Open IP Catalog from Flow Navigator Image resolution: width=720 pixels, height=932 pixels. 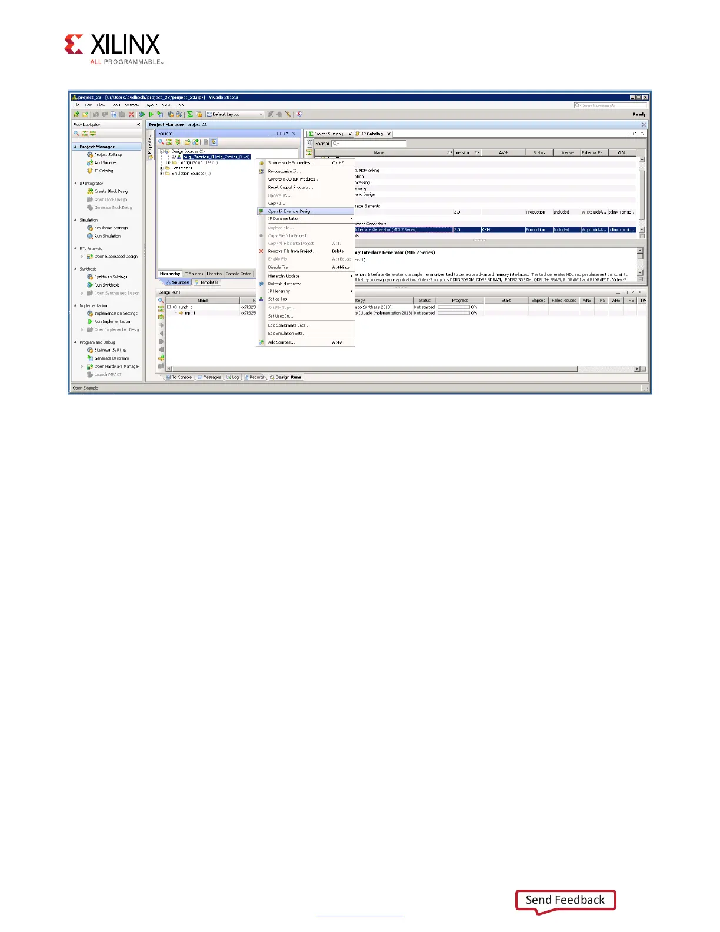click(x=104, y=171)
